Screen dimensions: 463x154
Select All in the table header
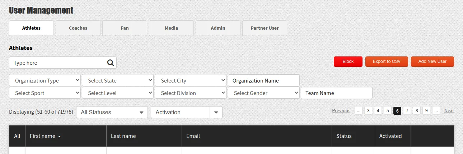click(17, 136)
